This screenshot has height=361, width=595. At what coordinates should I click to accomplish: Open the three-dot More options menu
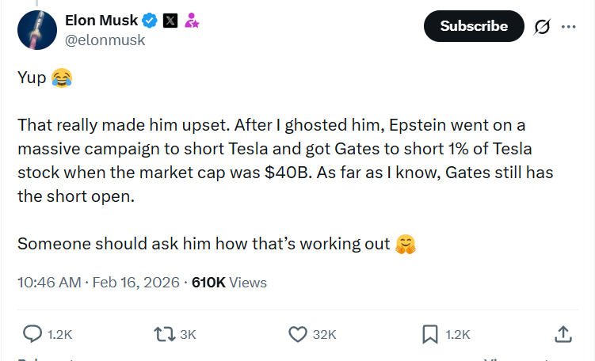(x=568, y=26)
